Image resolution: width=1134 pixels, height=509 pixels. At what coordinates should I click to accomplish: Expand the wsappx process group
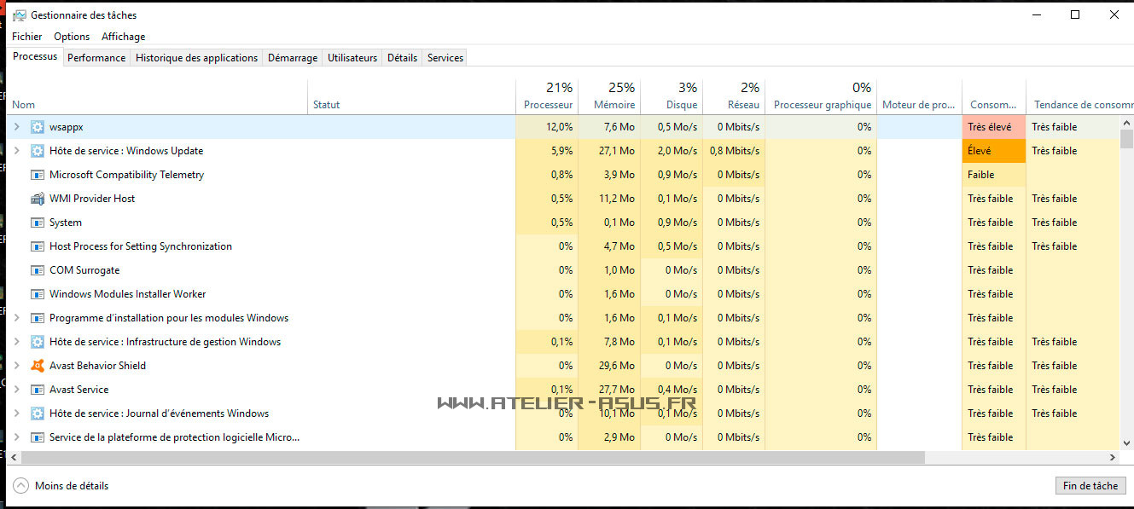pos(16,127)
